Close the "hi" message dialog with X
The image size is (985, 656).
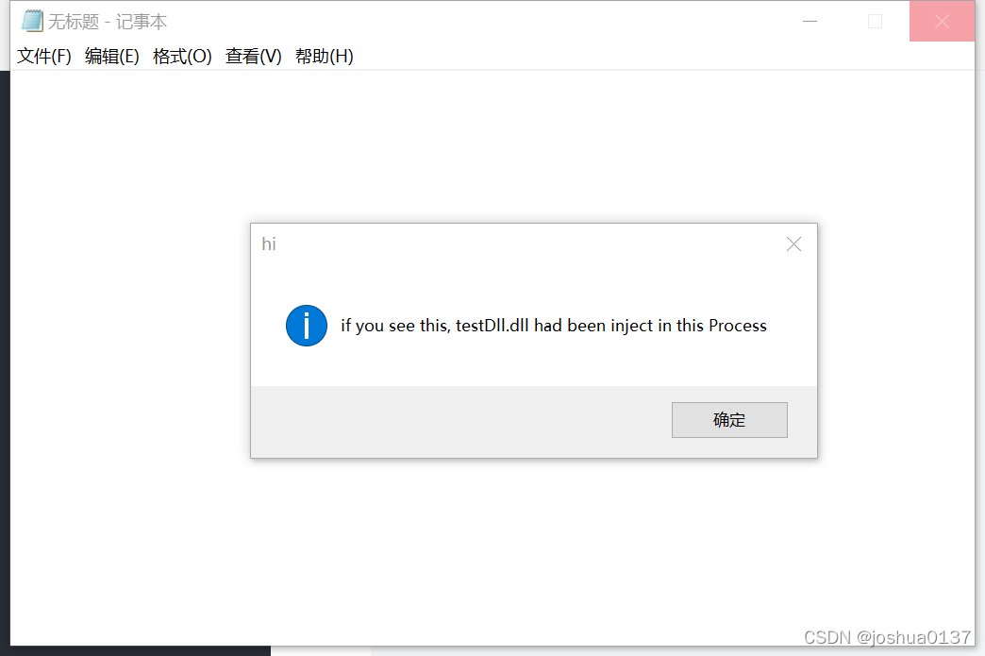(x=793, y=244)
